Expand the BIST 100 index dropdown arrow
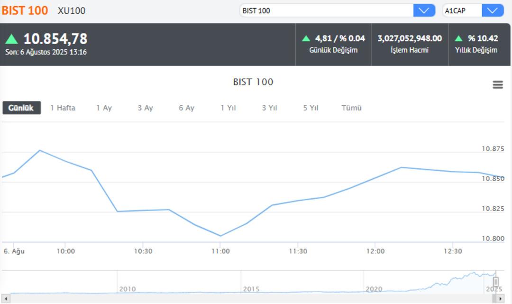Viewport: 512px width, 304px height. click(424, 10)
